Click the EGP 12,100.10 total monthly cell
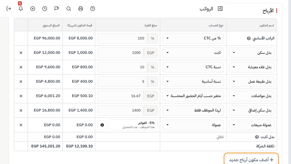The height and width of the screenshot is (164, 291). [79, 146]
